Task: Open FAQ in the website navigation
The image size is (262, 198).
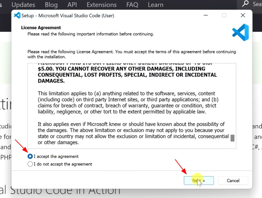Action: 132,5
